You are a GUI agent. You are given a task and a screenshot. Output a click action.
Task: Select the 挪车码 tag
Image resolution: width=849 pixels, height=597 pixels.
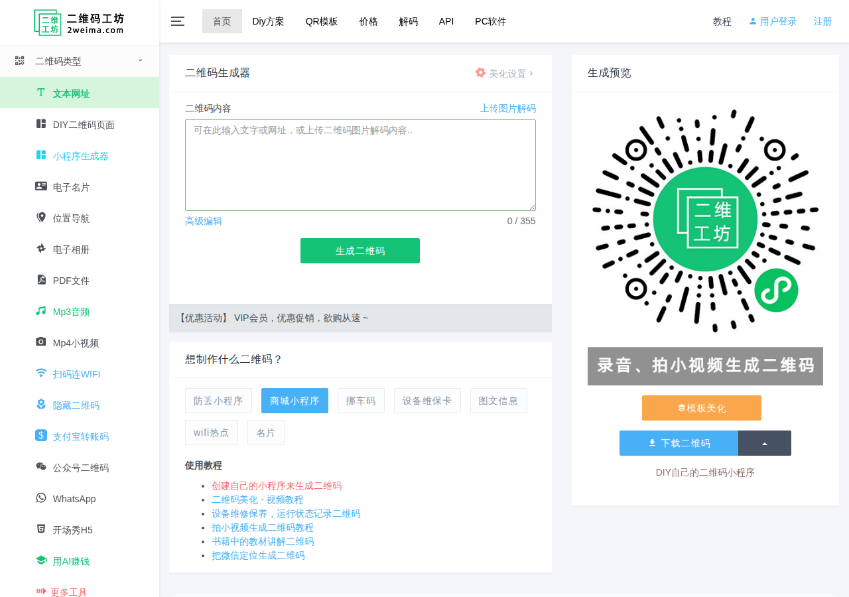[x=361, y=401]
